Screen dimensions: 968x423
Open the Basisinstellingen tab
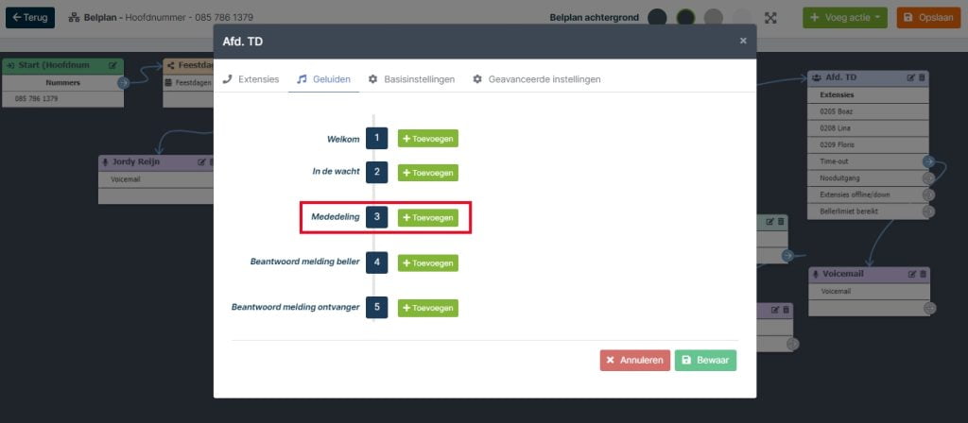coord(412,79)
